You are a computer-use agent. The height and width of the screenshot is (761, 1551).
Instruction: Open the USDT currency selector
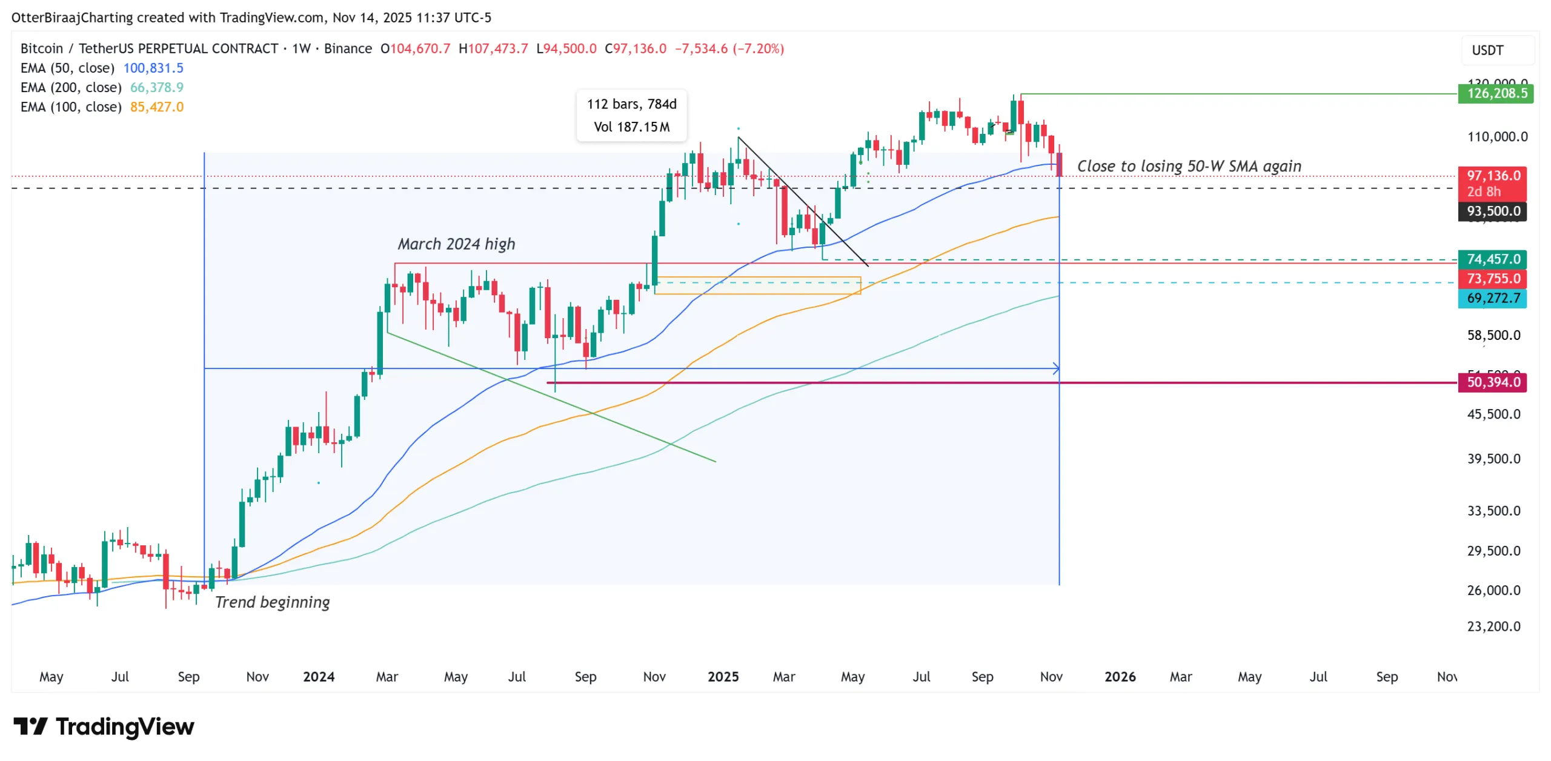1488,50
